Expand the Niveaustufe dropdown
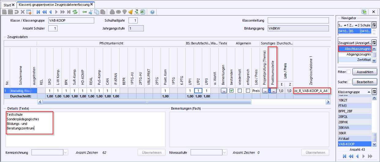 (x=225, y=152)
